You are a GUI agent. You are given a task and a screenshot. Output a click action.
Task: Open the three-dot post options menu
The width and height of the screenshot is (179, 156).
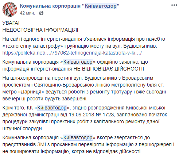point(174,5)
